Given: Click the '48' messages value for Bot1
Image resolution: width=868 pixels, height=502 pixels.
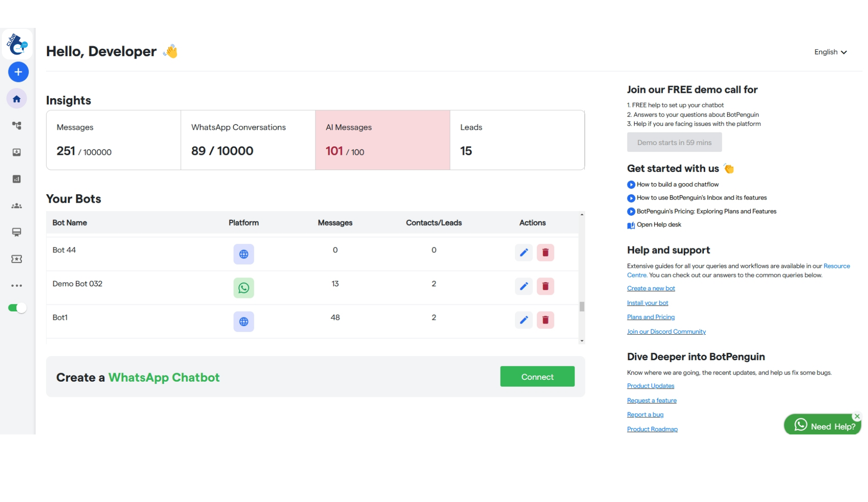Looking at the screenshot, I should point(335,317).
